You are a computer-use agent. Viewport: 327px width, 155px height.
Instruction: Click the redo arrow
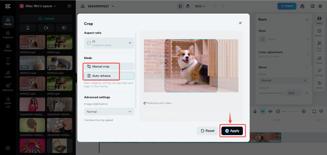(223, 6)
